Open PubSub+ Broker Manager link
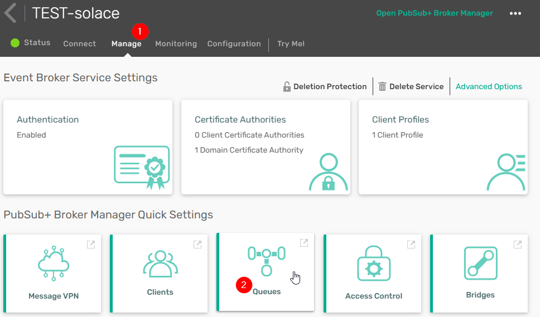 [434, 13]
